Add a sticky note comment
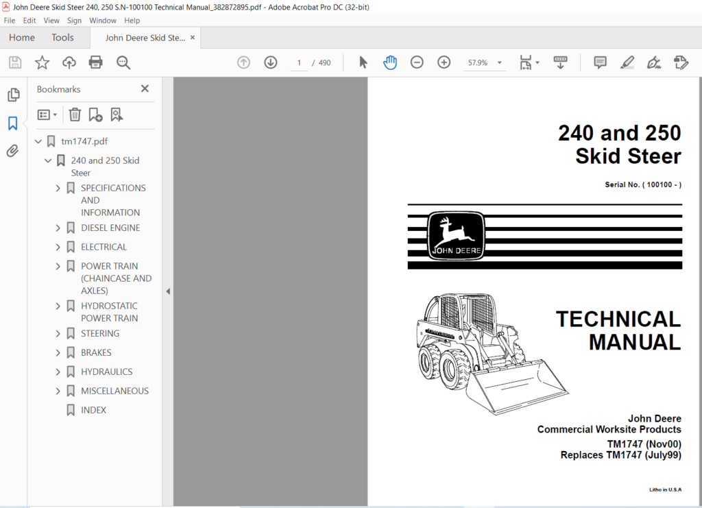 coord(600,62)
